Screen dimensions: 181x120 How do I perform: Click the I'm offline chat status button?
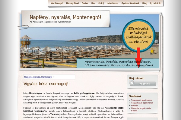pos(142,84)
